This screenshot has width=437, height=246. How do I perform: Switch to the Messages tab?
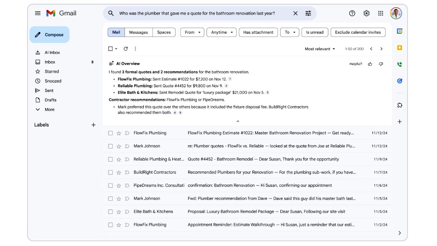click(138, 32)
